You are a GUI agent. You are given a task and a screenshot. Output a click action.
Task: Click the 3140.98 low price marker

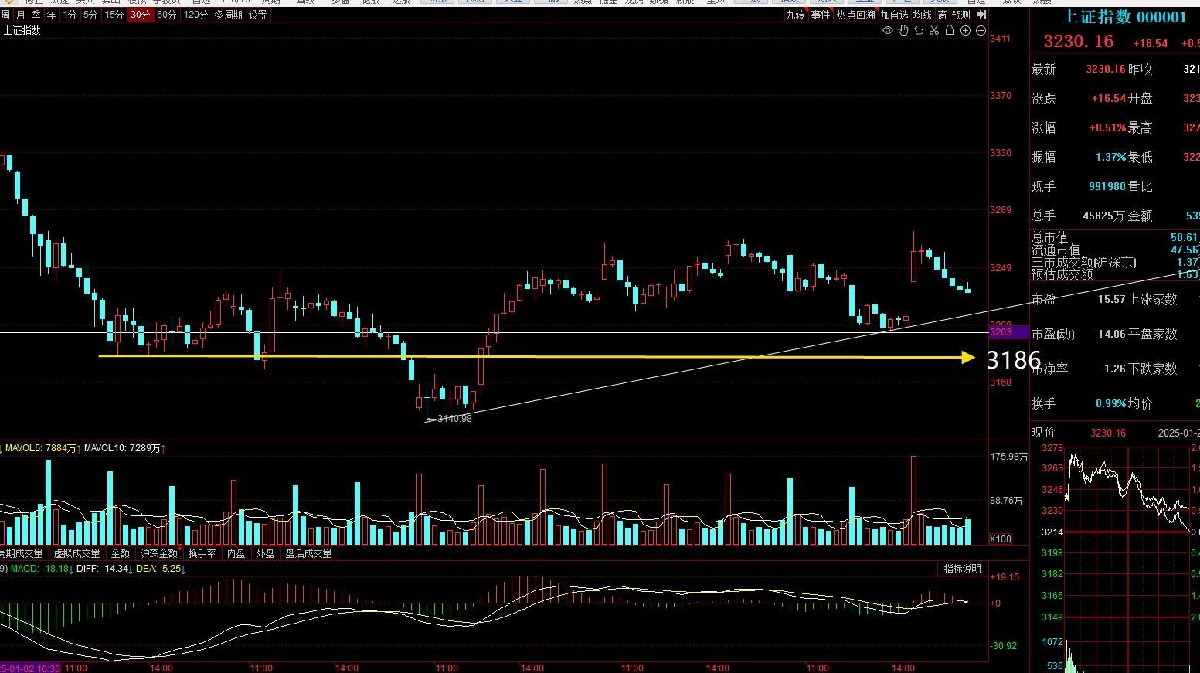click(454, 419)
